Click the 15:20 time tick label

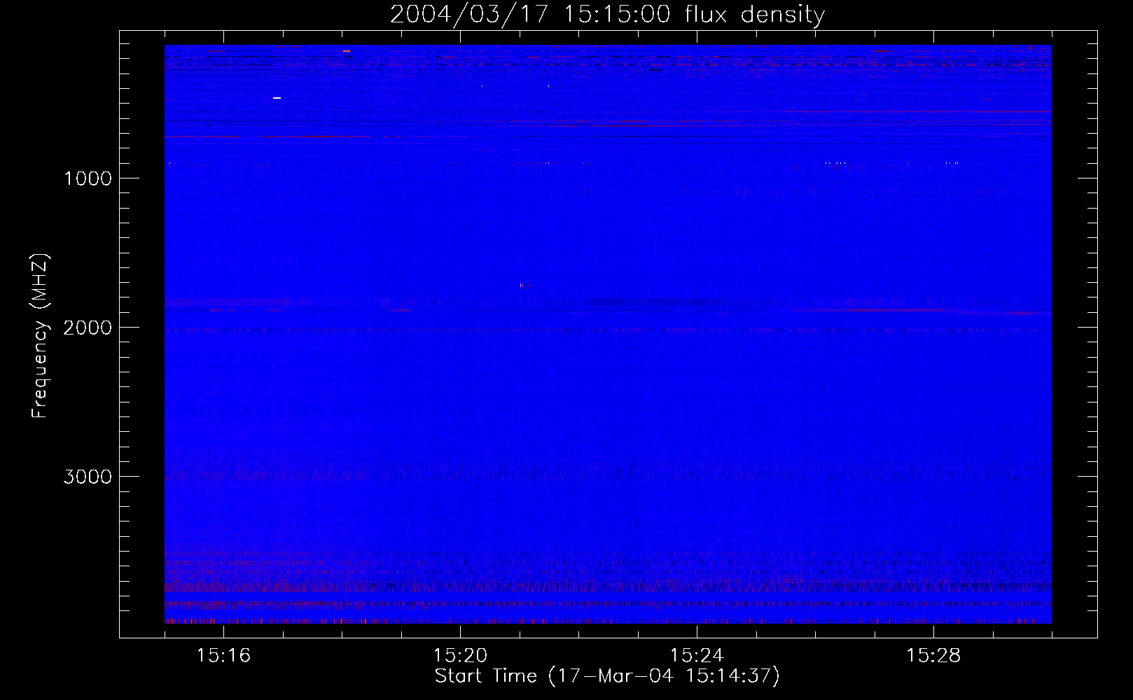(460, 656)
